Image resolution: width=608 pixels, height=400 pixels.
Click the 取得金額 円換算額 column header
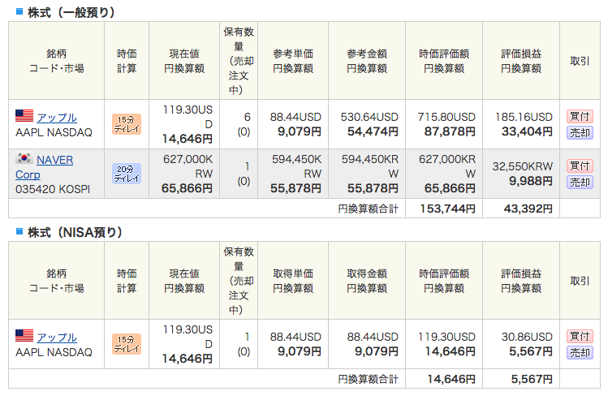click(367, 281)
